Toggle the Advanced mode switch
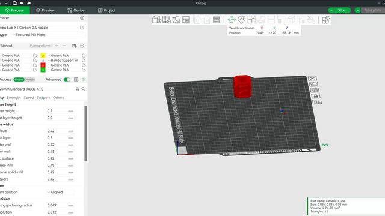Viewport: 385px width, 216px height. click(67, 80)
